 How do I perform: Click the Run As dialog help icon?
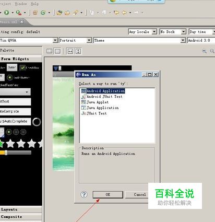point(84,194)
